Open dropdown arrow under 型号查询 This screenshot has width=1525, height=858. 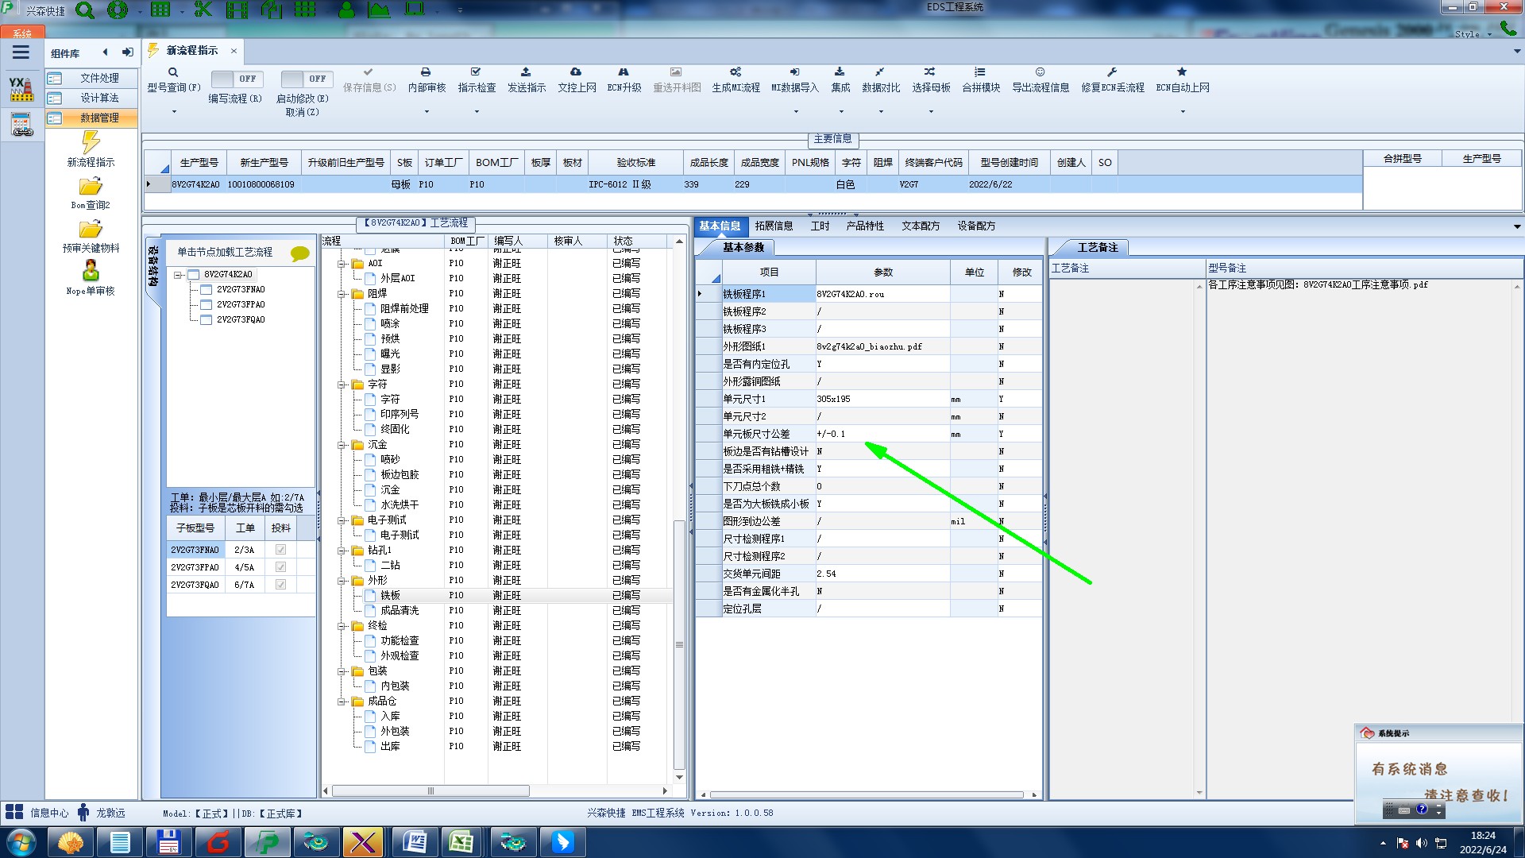pos(174,111)
